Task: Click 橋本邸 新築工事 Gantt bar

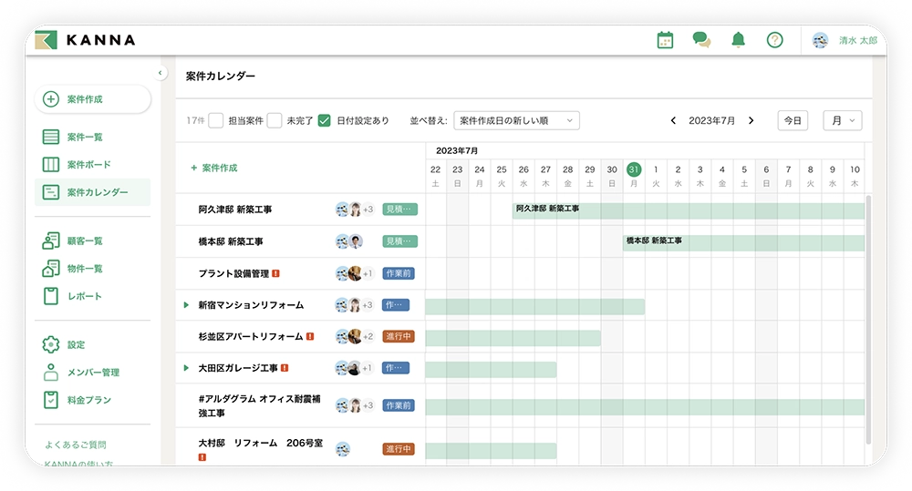Action: [x=744, y=243]
